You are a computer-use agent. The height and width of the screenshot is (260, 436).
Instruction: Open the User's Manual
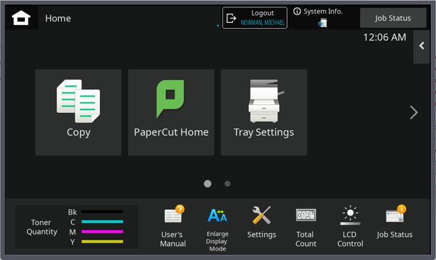(173, 226)
